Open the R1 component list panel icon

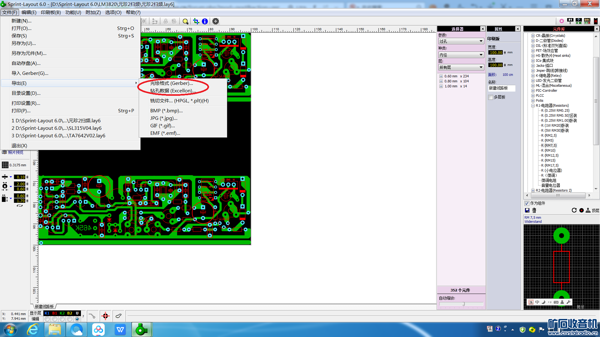570,21
